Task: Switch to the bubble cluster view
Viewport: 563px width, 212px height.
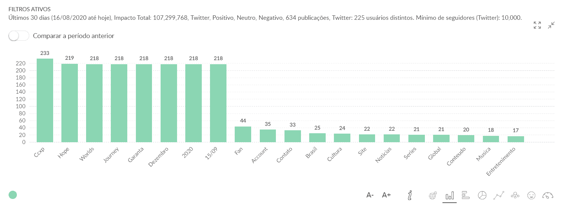Action: coord(515,195)
